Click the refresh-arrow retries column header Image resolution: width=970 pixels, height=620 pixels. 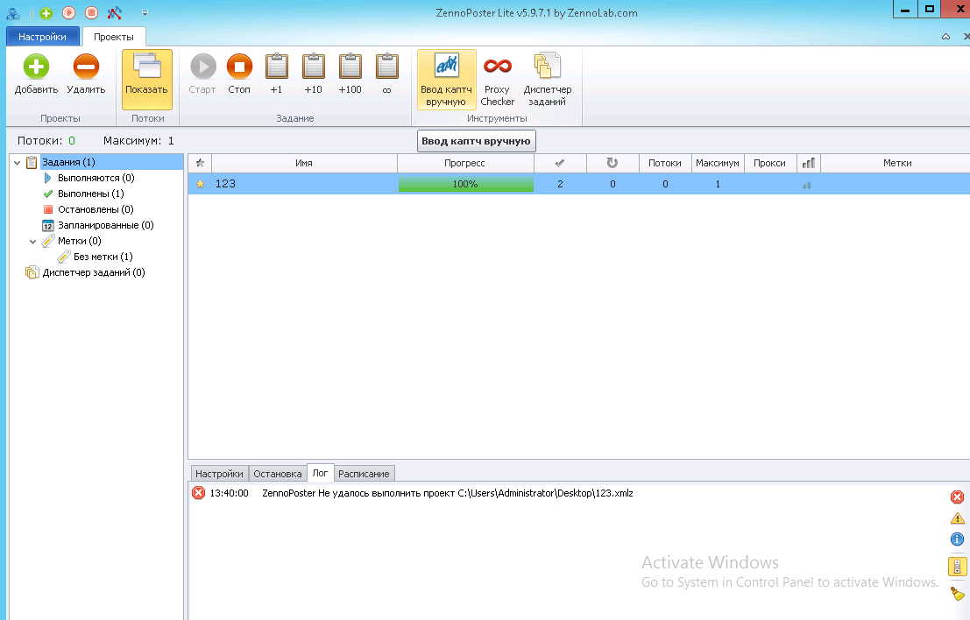[x=612, y=163]
